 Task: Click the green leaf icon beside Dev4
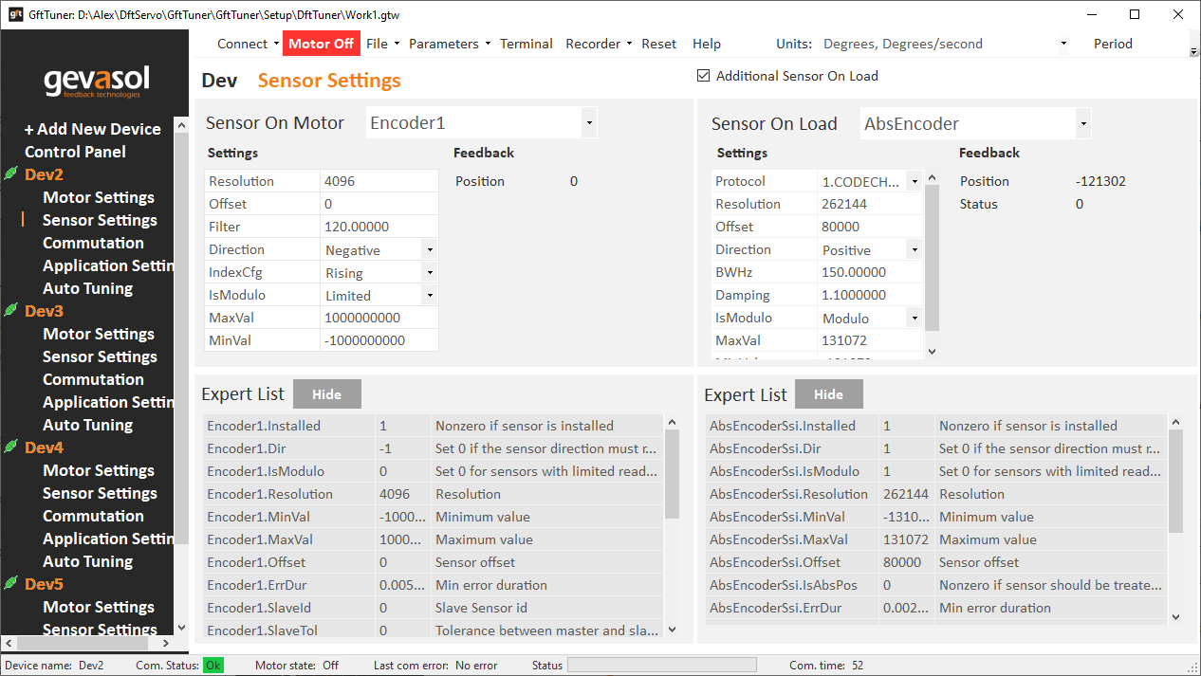(10, 448)
